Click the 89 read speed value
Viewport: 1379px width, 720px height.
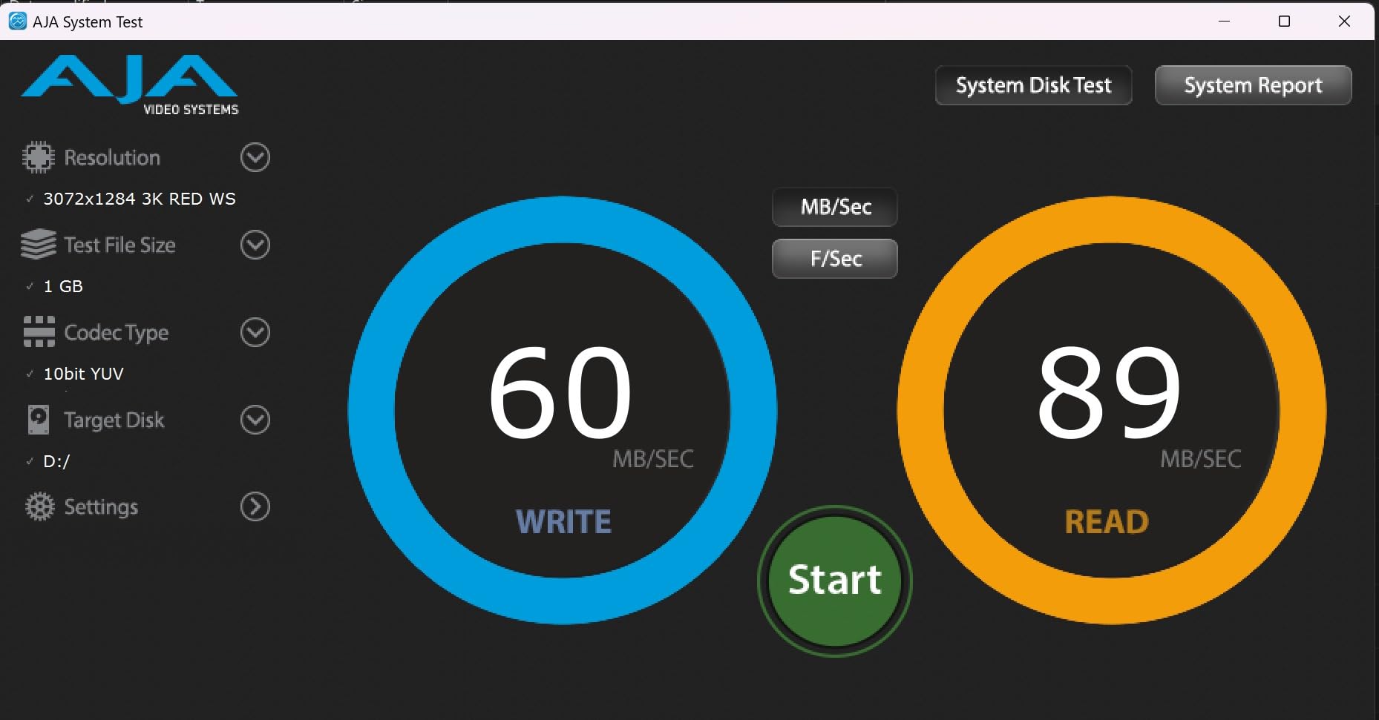pyautogui.click(x=1108, y=392)
